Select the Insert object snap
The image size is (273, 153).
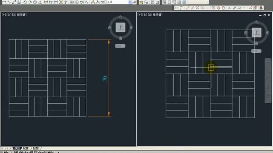click(x=239, y=8)
